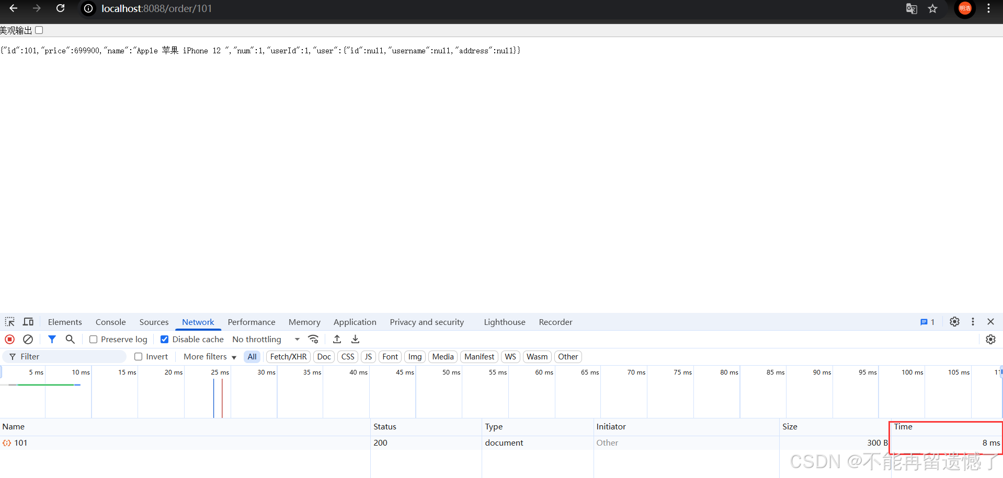Select the 101 request row
Image resolution: width=1003 pixels, height=478 pixels.
[501, 442]
